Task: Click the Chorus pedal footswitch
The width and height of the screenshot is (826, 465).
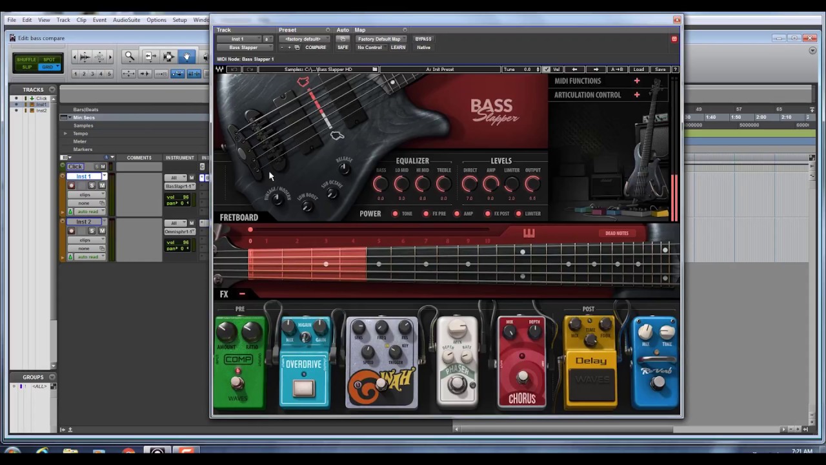Action: pyautogui.click(x=523, y=377)
